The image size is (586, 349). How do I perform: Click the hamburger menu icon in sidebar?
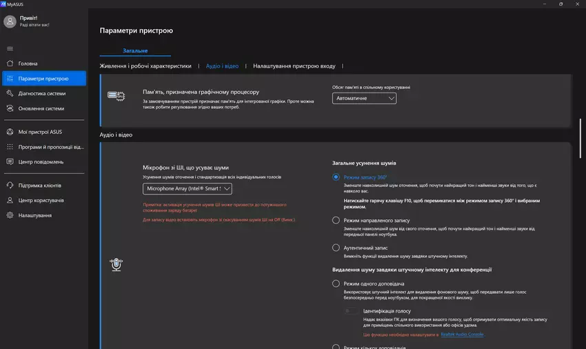tap(10, 48)
